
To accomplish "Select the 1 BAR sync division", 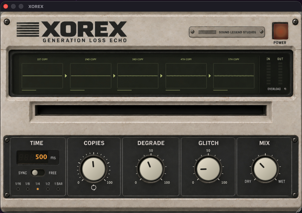I will pyautogui.click(x=58, y=189).
